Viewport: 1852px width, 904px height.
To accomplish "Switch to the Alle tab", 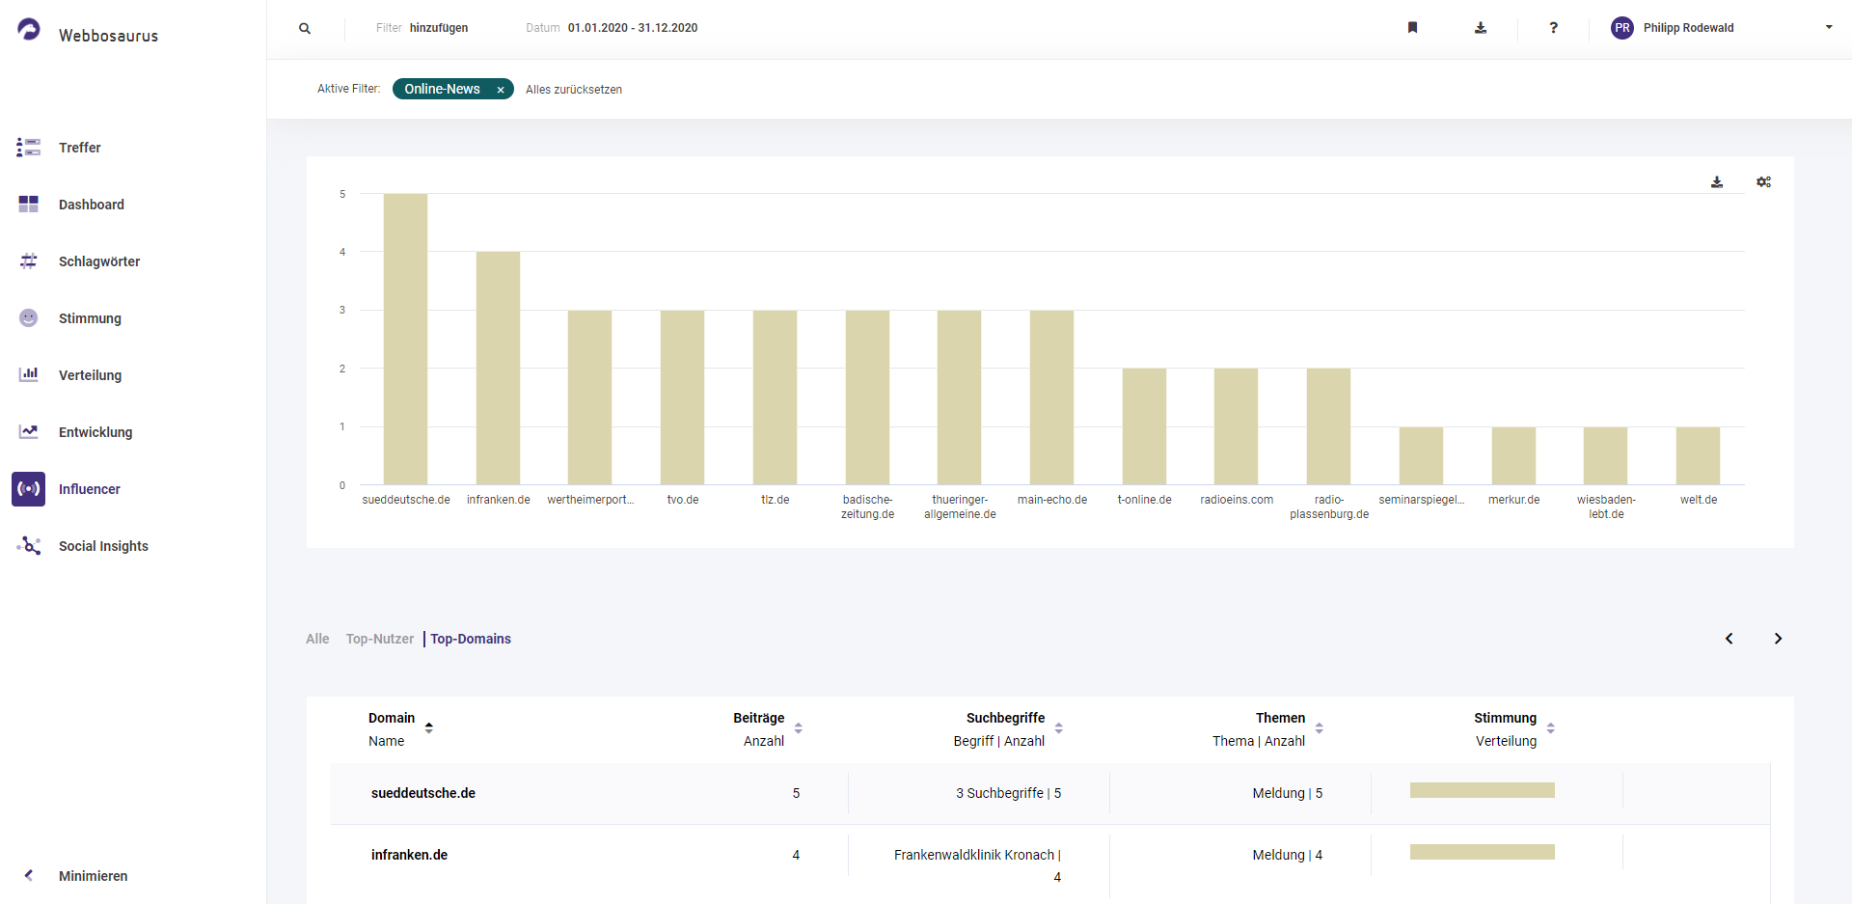I will click(x=317, y=639).
